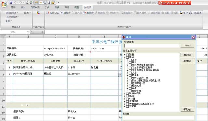The height and width of the screenshot is (121, 208).
Task: Apply formula (应用公式) in custom toolbar
Action: click(x=53, y=13)
